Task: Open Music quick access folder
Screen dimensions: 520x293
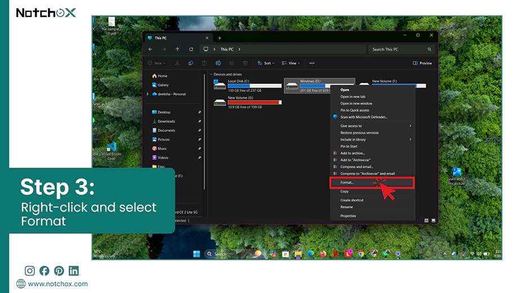Action: [159, 148]
